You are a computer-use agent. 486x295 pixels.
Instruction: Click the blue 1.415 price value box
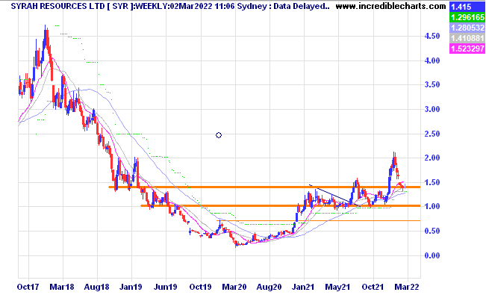(467, 7)
